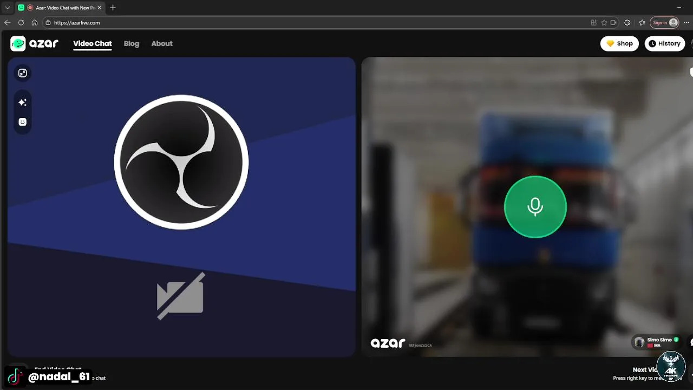The image size is (693, 390).
Task: Click the camera icon in the address bar
Action: tap(613, 23)
